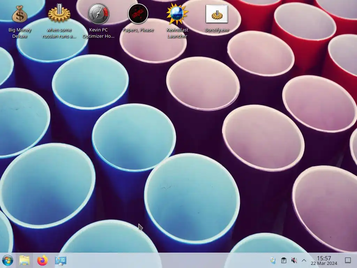The image size is (357, 268).
Task: Expand hidden system tray icons arrow
Action: tap(304, 260)
